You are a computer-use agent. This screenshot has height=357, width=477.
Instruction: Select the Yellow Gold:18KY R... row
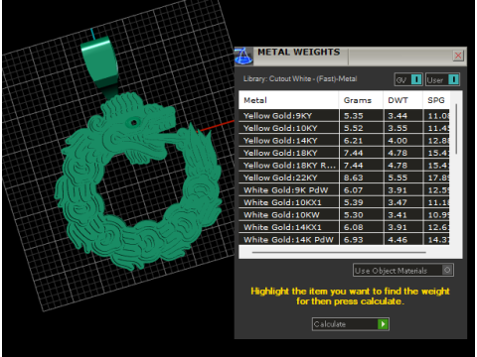click(x=344, y=166)
